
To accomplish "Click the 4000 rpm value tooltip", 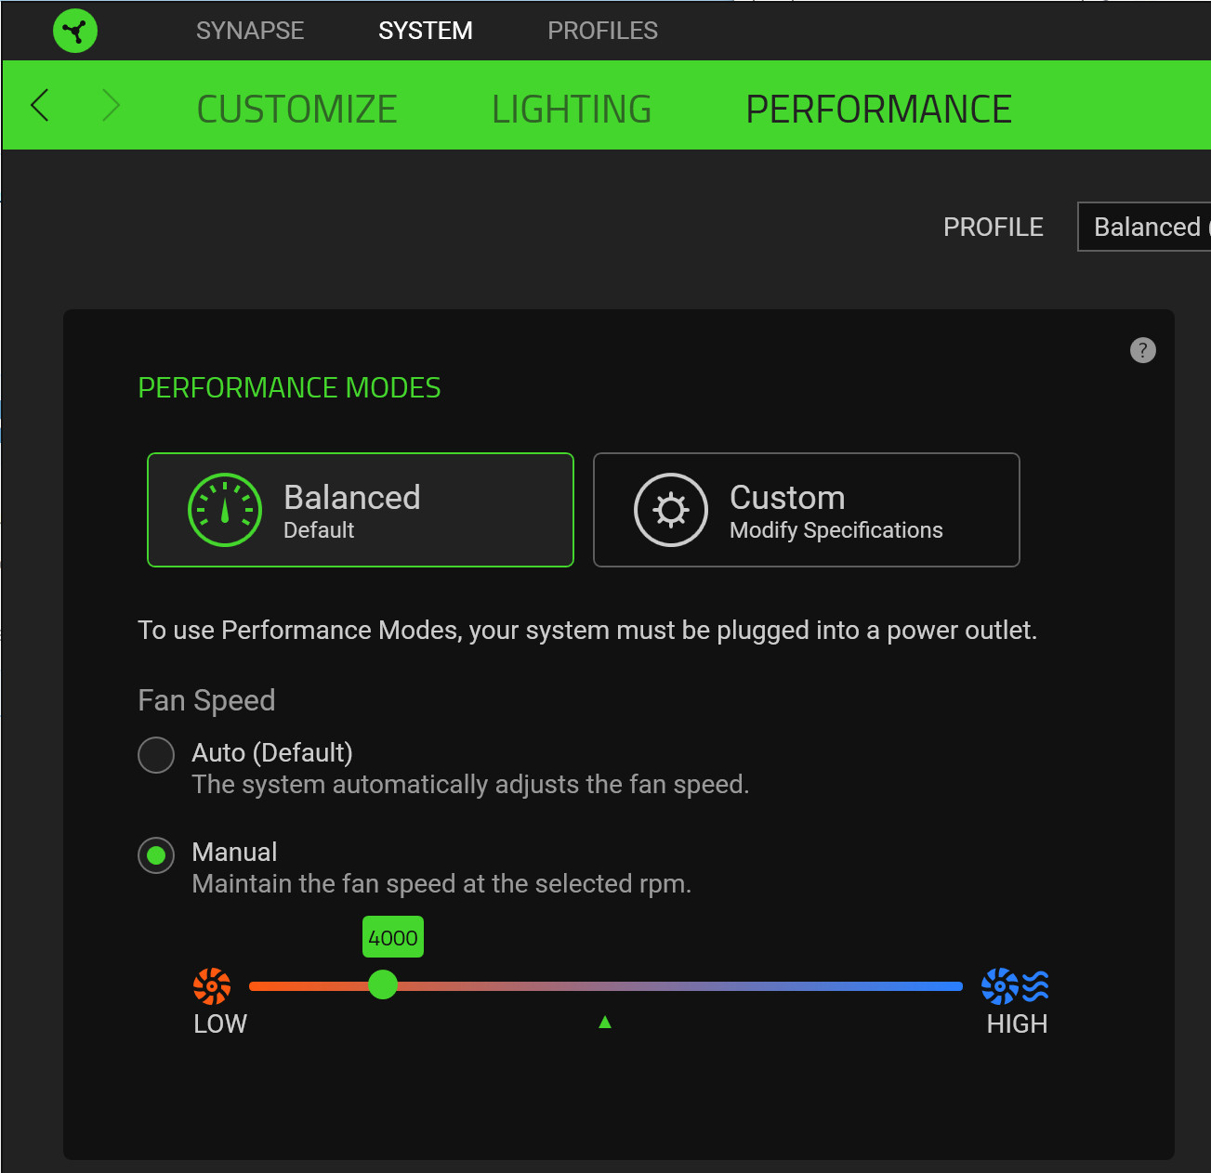I will [x=393, y=938].
